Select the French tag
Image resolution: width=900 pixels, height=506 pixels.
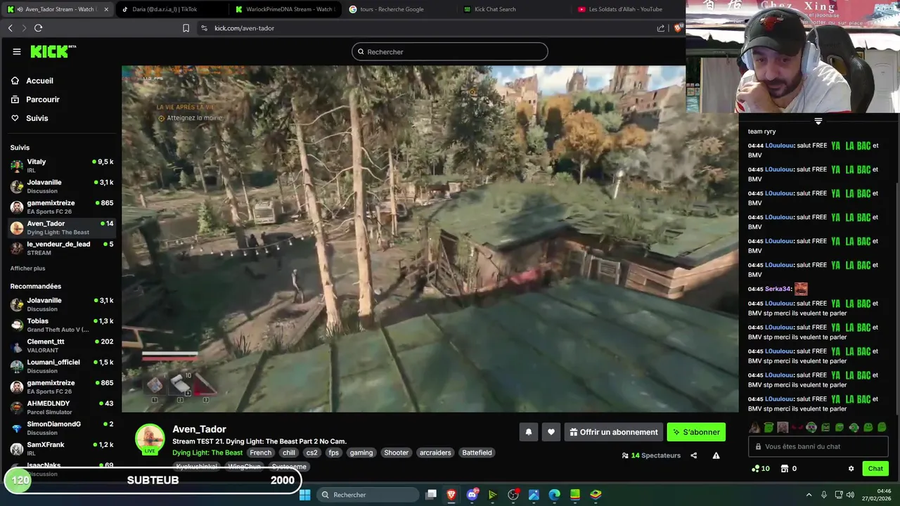[x=260, y=453]
